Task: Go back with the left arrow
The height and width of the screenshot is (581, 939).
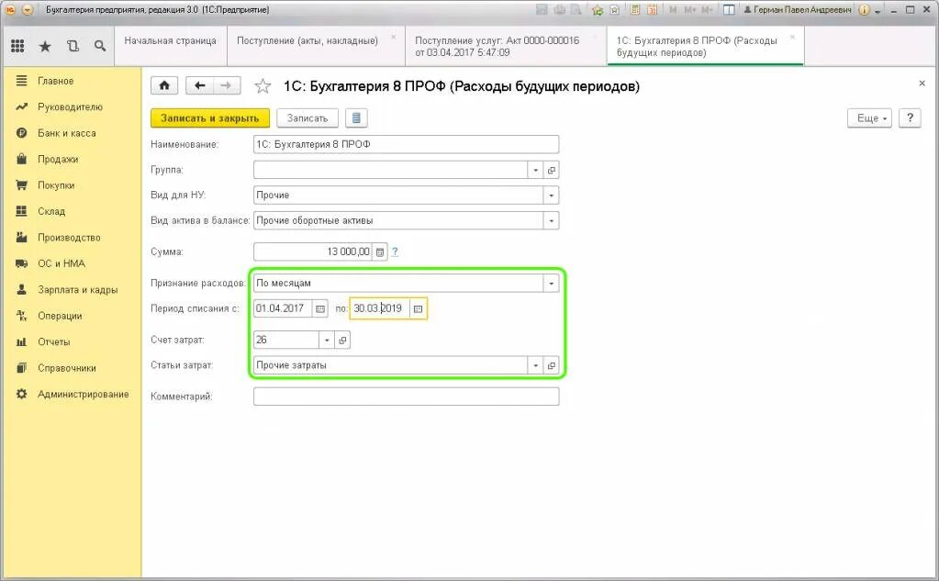Action: point(199,85)
